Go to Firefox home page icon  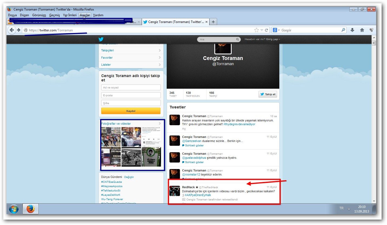362,30
